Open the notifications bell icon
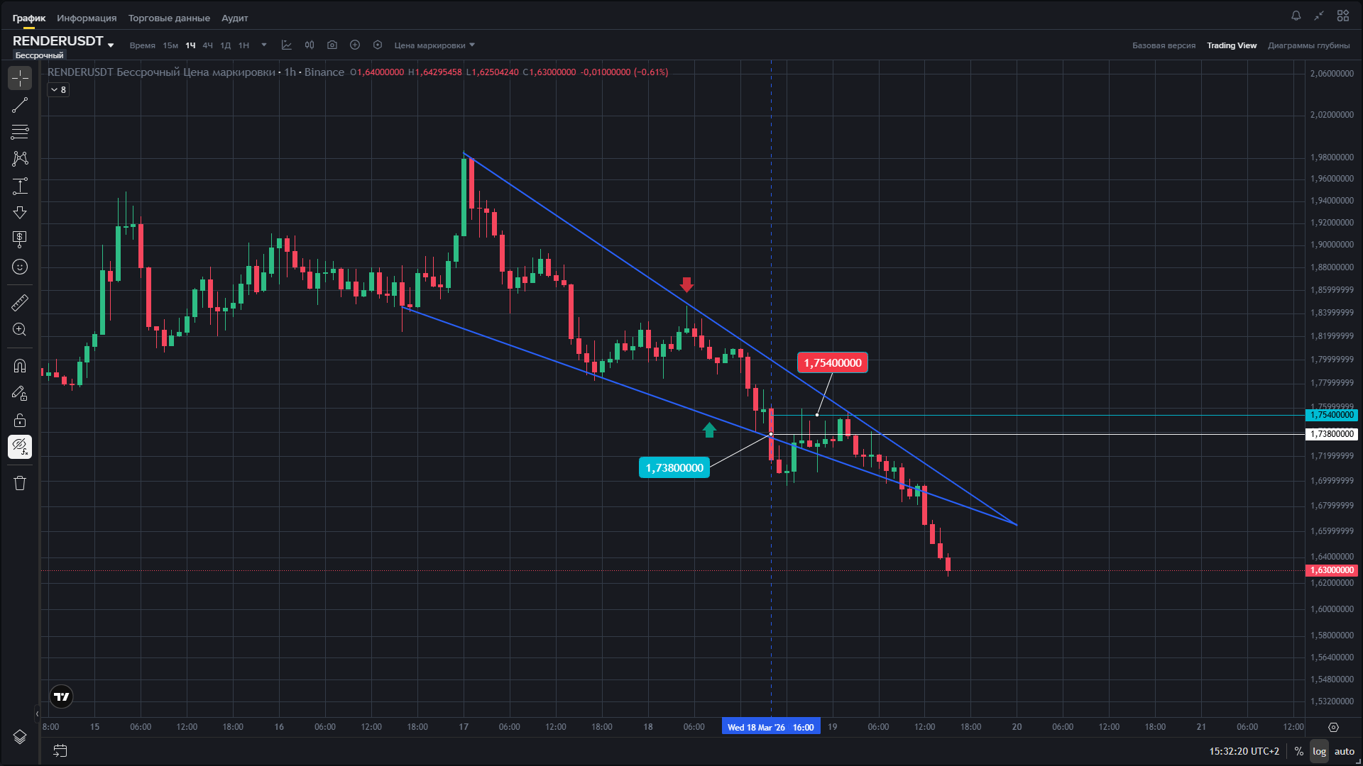The image size is (1363, 766). tap(1296, 16)
